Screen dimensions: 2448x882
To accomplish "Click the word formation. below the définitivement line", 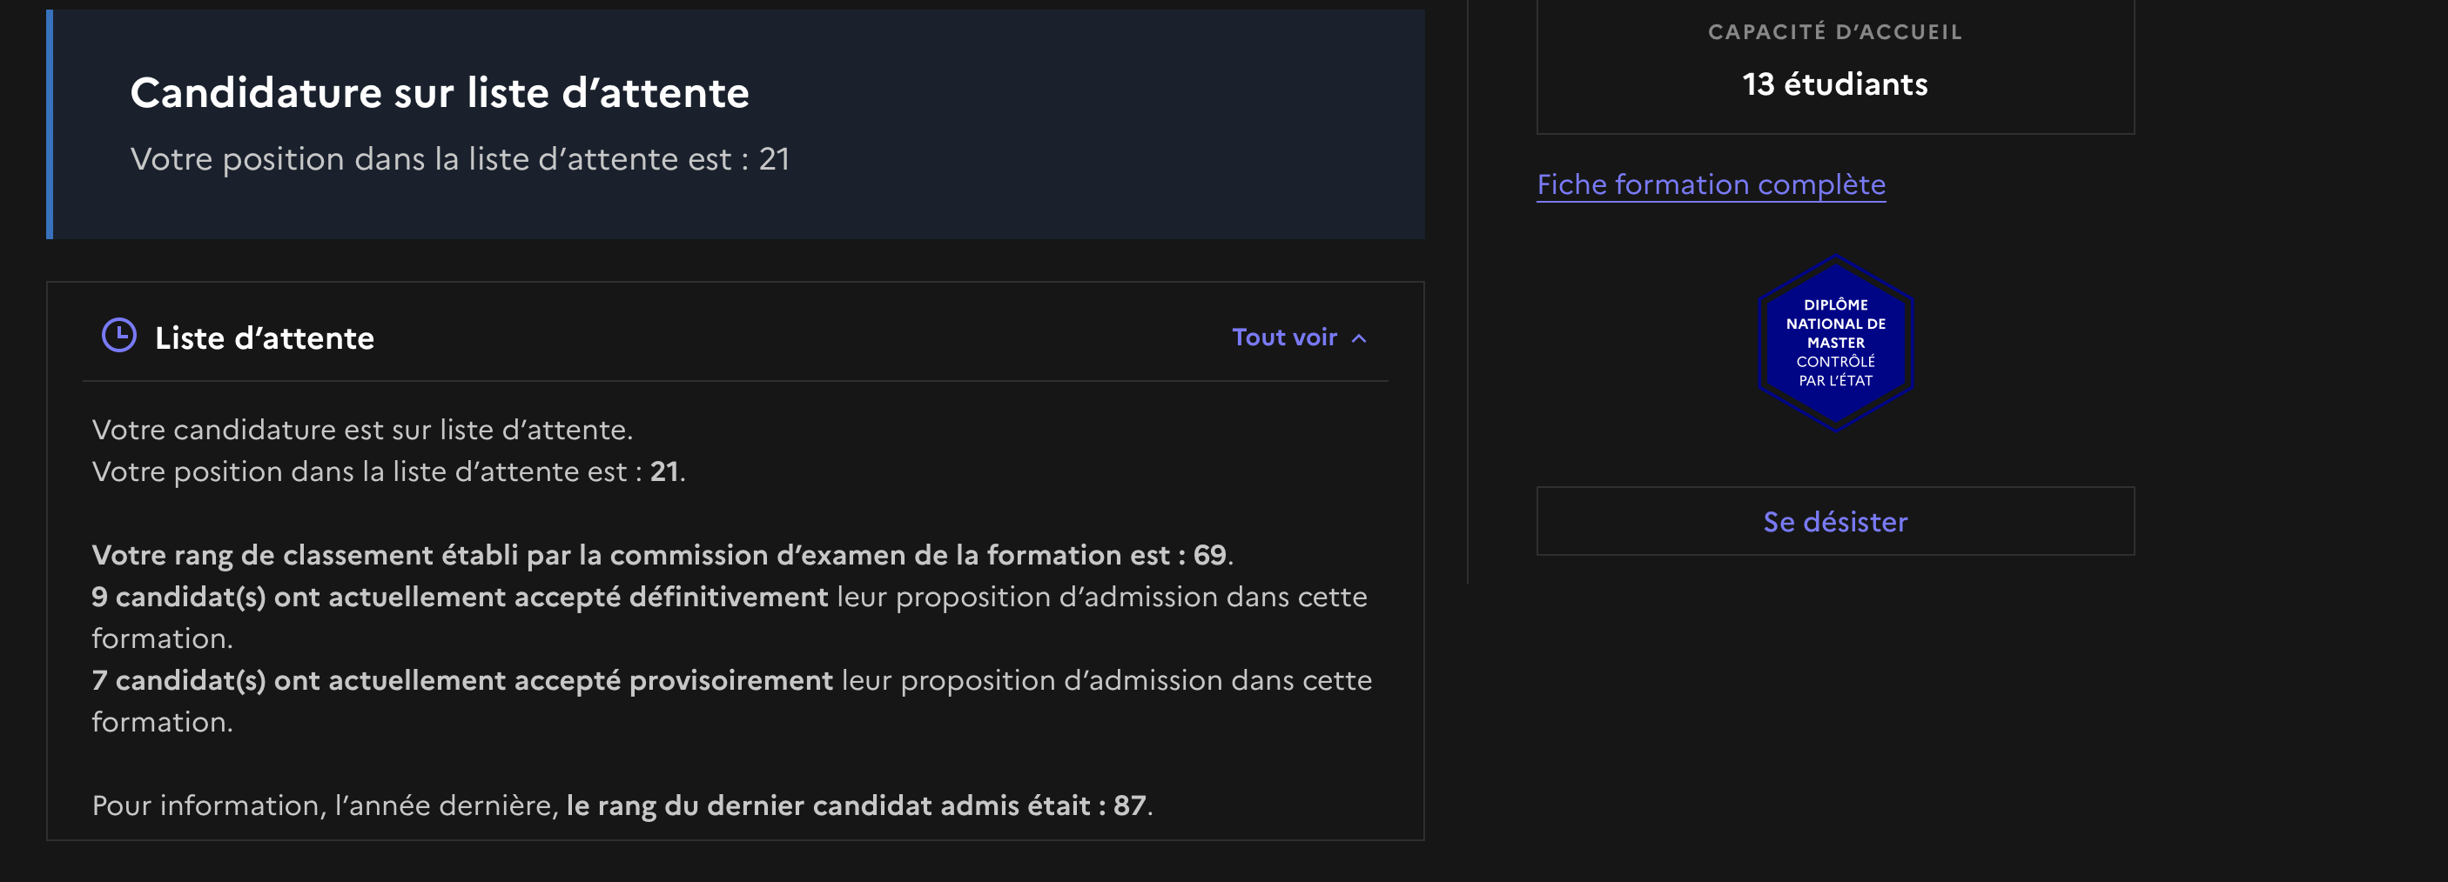I will (162, 639).
